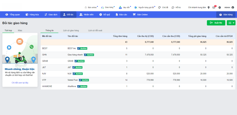The image size is (237, 115).
Task: Click Chi nhánh trung tâm branch selector
Action: (197, 8)
